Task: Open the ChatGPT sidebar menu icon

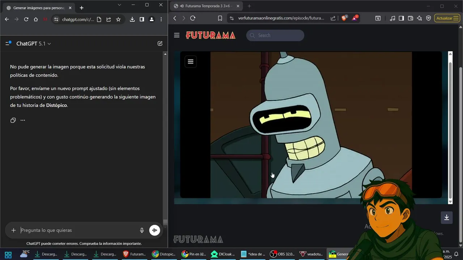Action: pyautogui.click(x=8, y=43)
